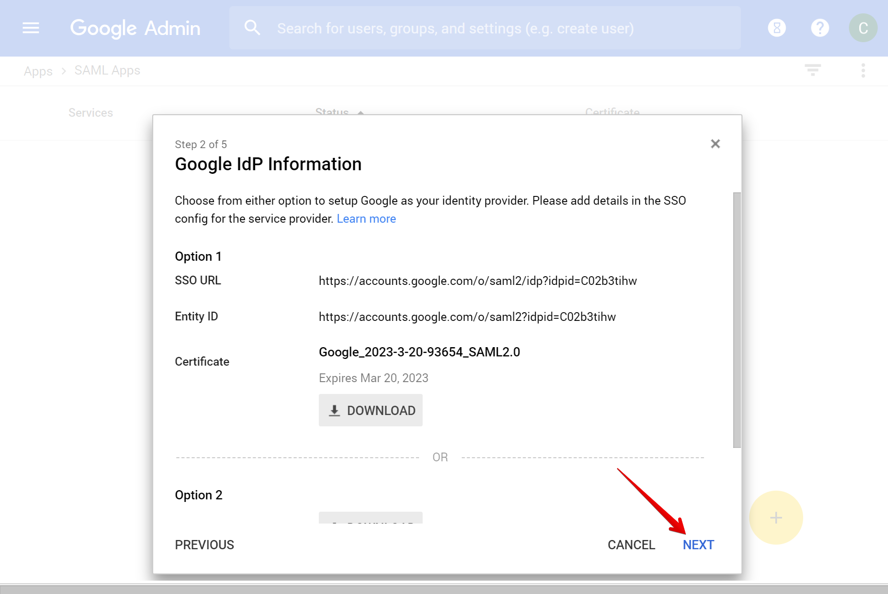Click the yellow add plus button
This screenshot has width=888, height=594.
[x=776, y=517]
